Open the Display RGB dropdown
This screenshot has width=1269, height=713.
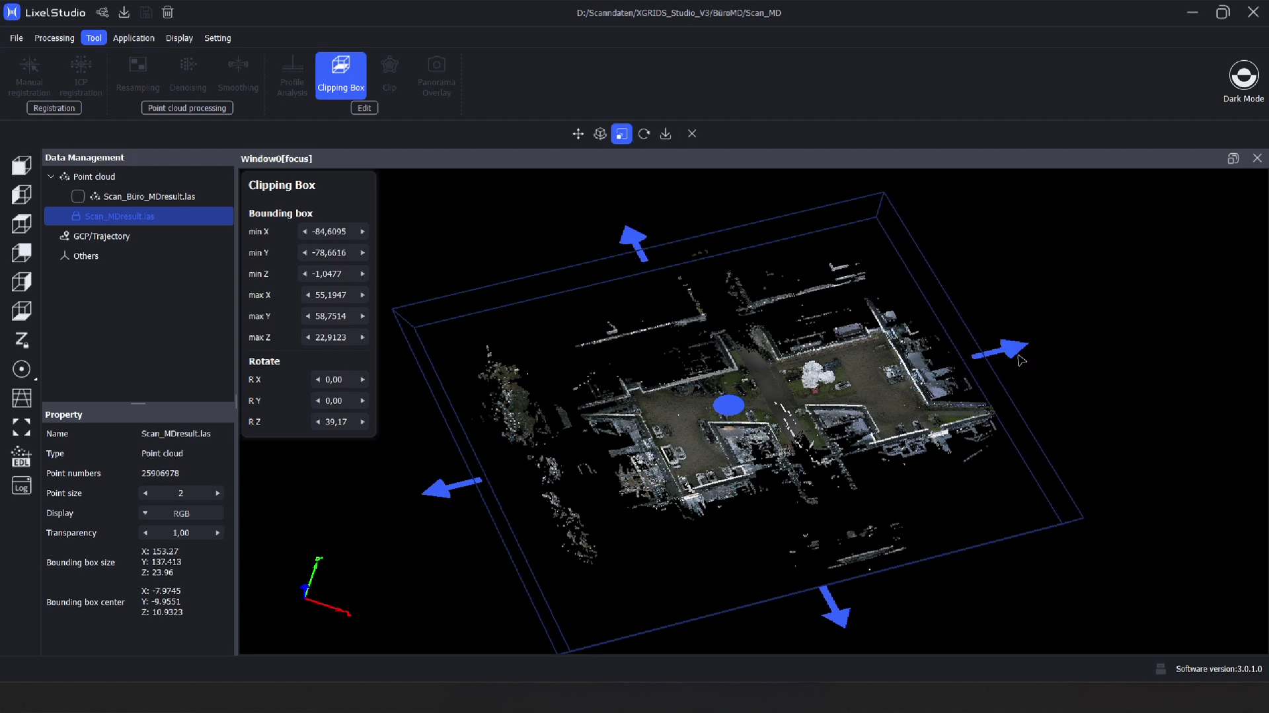[181, 513]
